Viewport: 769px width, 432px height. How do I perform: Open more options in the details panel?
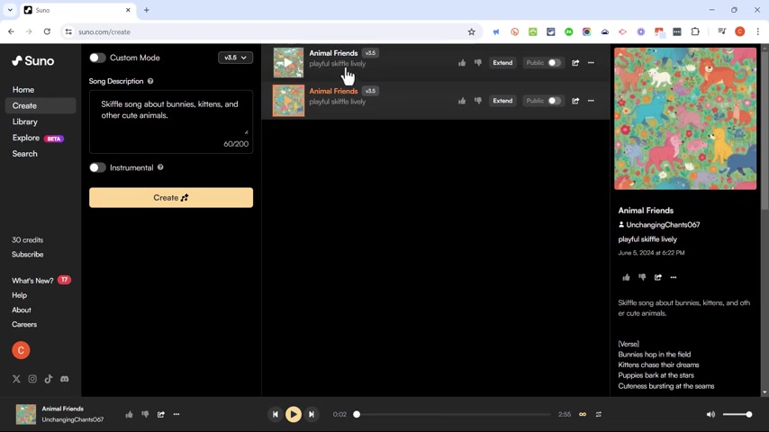click(674, 277)
